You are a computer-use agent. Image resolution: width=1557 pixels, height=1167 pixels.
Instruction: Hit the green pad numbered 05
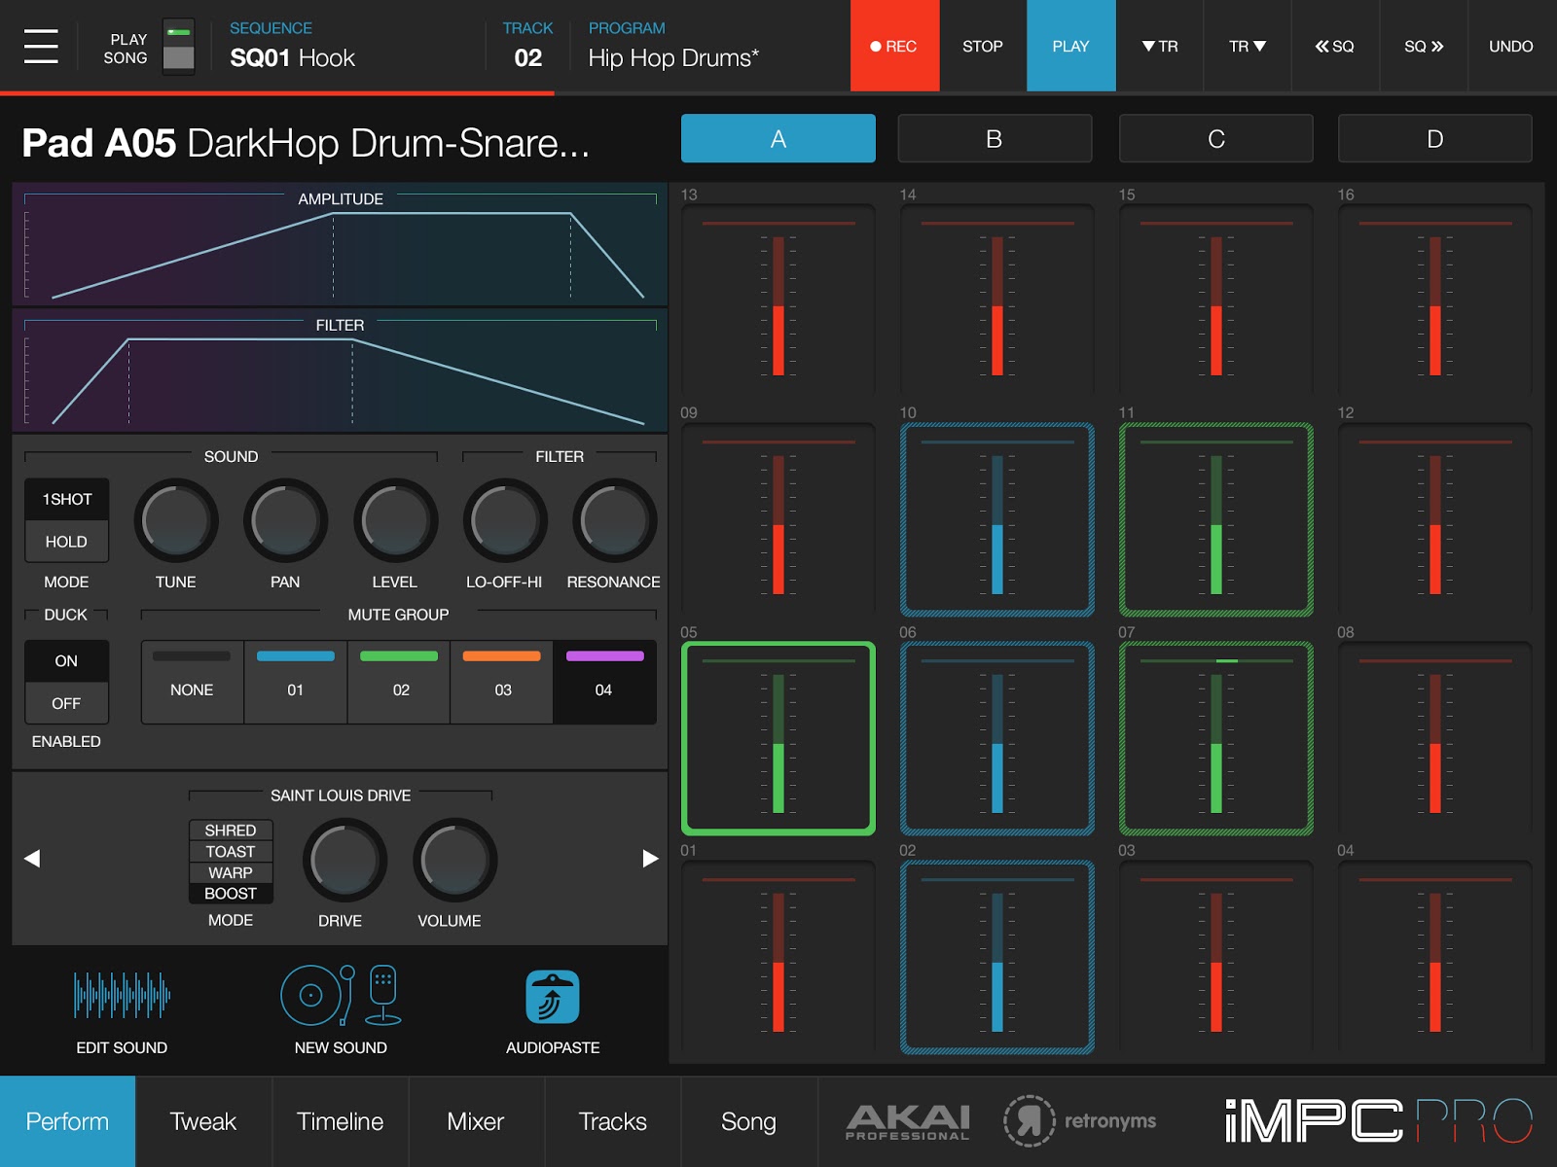point(778,737)
